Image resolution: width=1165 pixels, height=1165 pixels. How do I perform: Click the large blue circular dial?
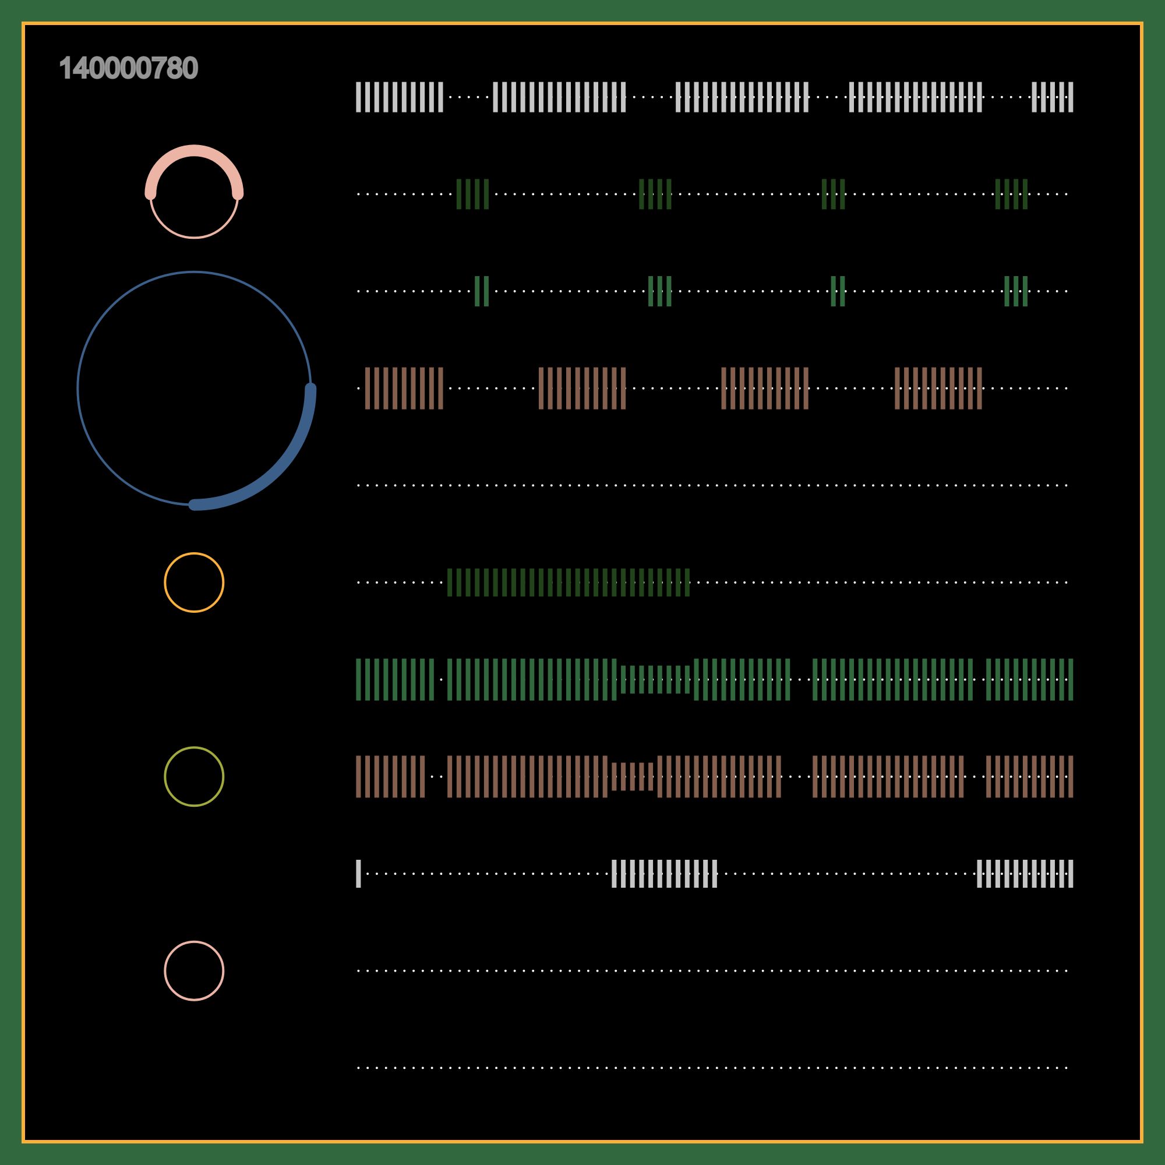(x=194, y=389)
